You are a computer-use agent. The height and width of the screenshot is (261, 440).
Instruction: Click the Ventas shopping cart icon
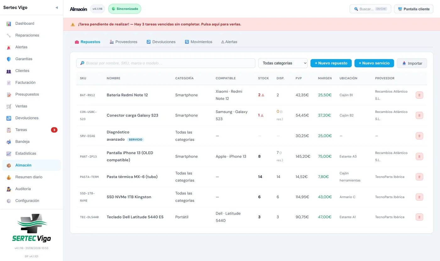tap(9, 106)
